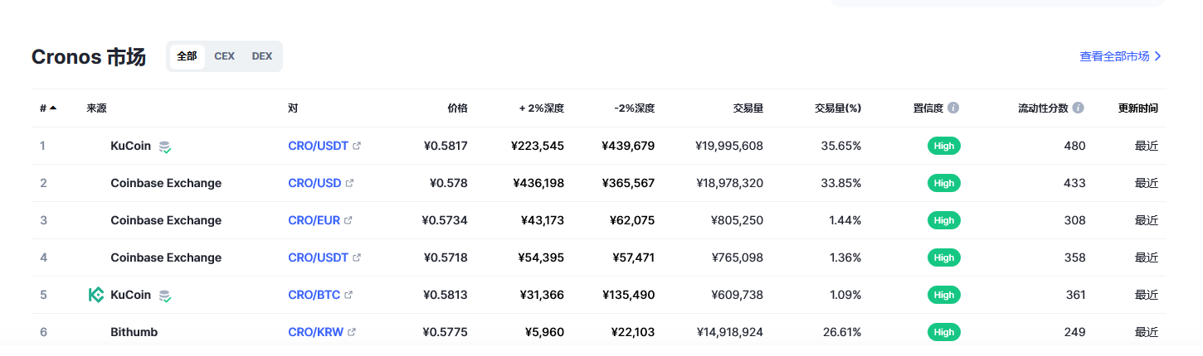Viewport: 1203px width, 356px height.
Task: Open the CRO/USDT pair link for KuCoin
Action: click(x=318, y=146)
